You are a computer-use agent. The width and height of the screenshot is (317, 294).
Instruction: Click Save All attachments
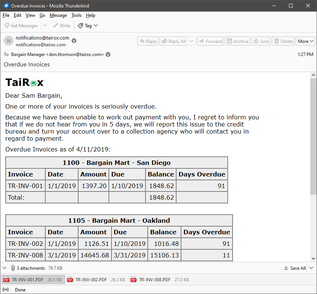pyautogui.click(x=295, y=268)
